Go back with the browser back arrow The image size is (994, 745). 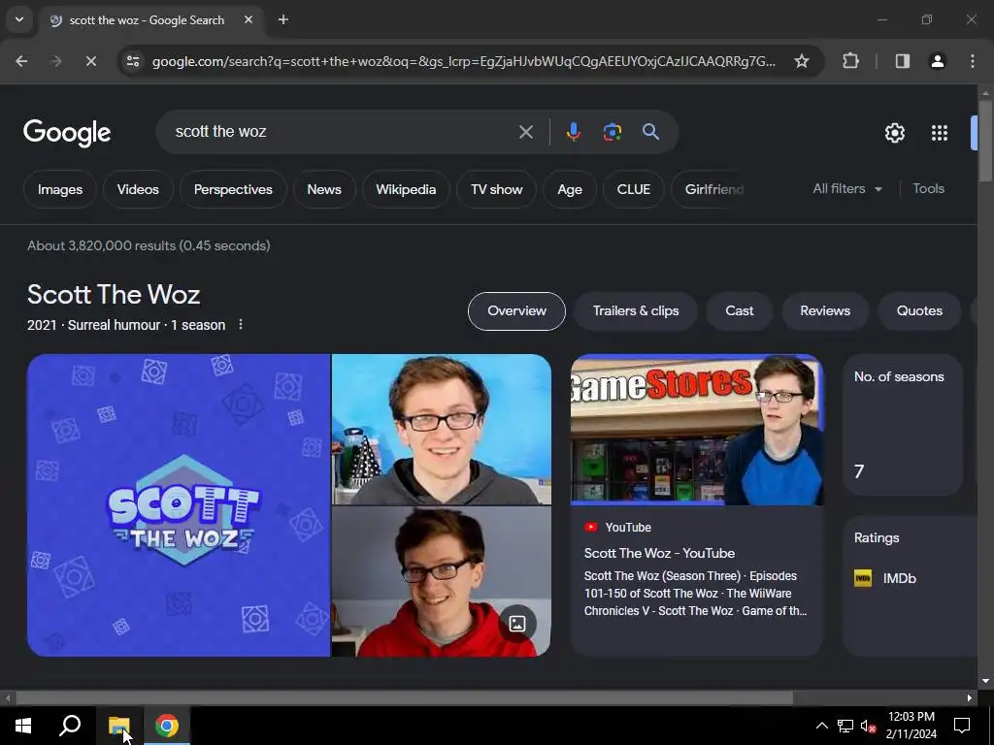coord(21,61)
